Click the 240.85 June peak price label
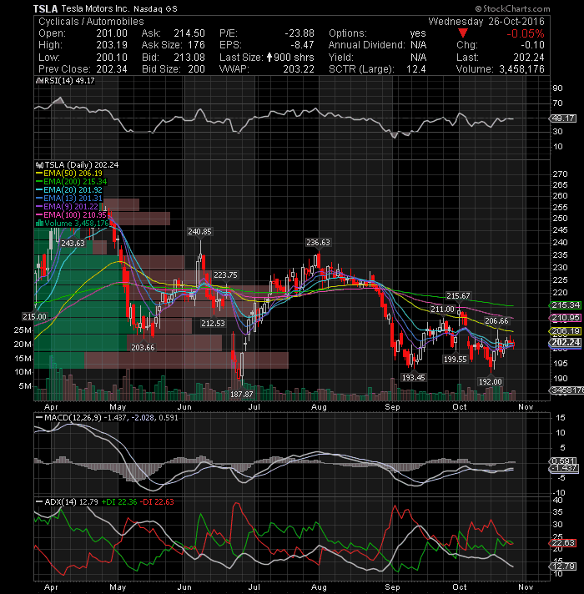 point(199,231)
